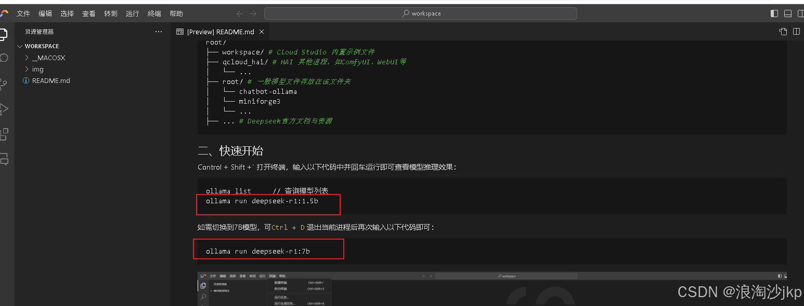Open explorer more actions (...) menu
Screen dimensions: 804x306
click(159, 32)
